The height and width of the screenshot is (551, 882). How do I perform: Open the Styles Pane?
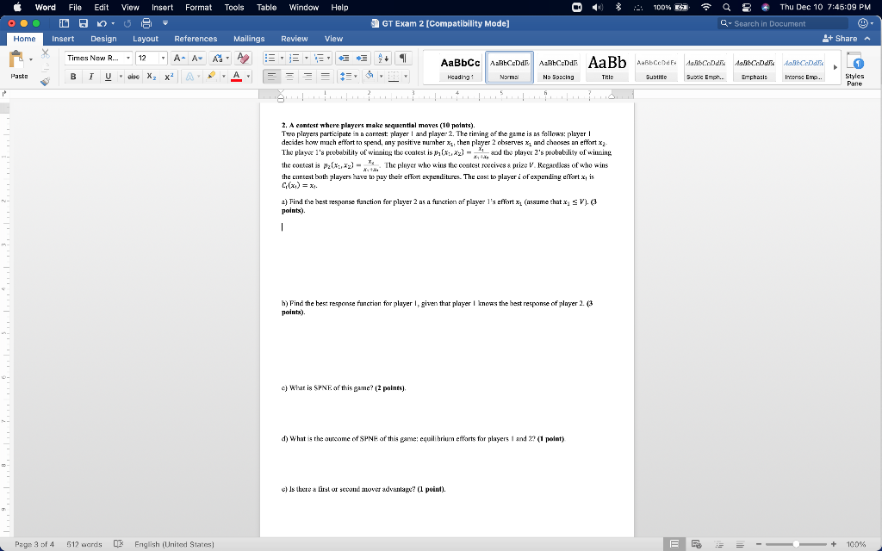click(x=854, y=69)
